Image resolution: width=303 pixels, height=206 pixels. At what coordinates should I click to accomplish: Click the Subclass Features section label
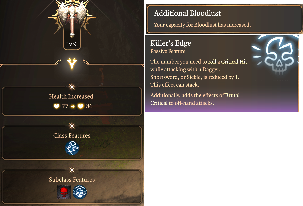coord(72,180)
